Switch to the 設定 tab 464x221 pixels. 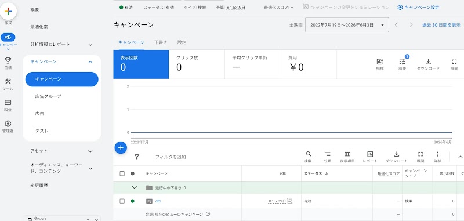click(182, 42)
